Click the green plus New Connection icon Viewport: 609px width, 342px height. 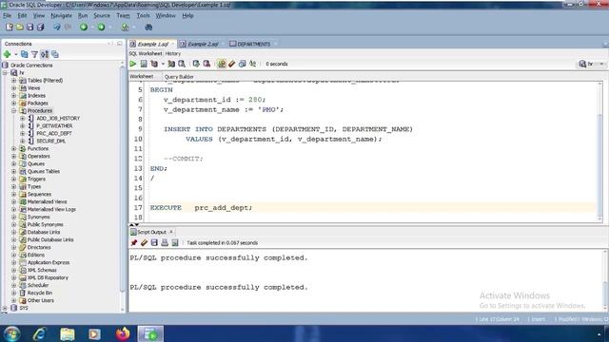click(x=7, y=54)
